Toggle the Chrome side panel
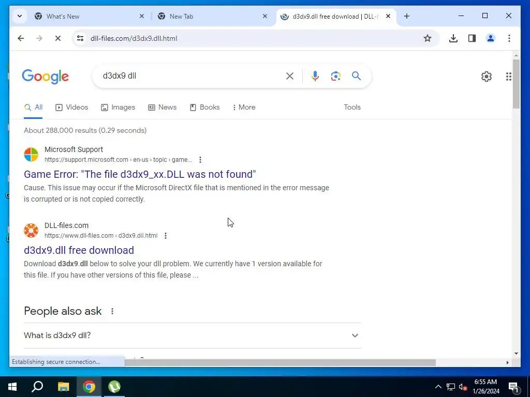530x397 pixels. 472,38
